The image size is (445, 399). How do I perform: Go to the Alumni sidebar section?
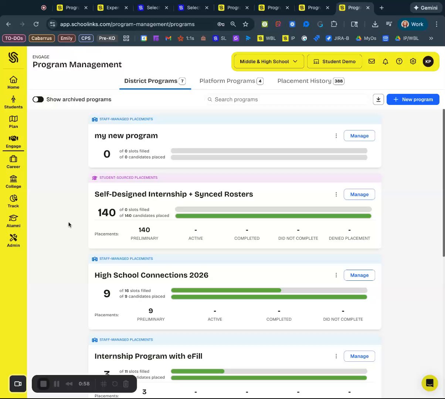[x=13, y=221]
